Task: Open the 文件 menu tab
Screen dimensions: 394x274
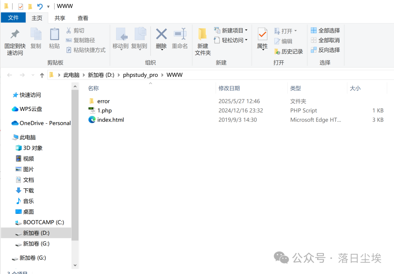Action: coord(13,18)
